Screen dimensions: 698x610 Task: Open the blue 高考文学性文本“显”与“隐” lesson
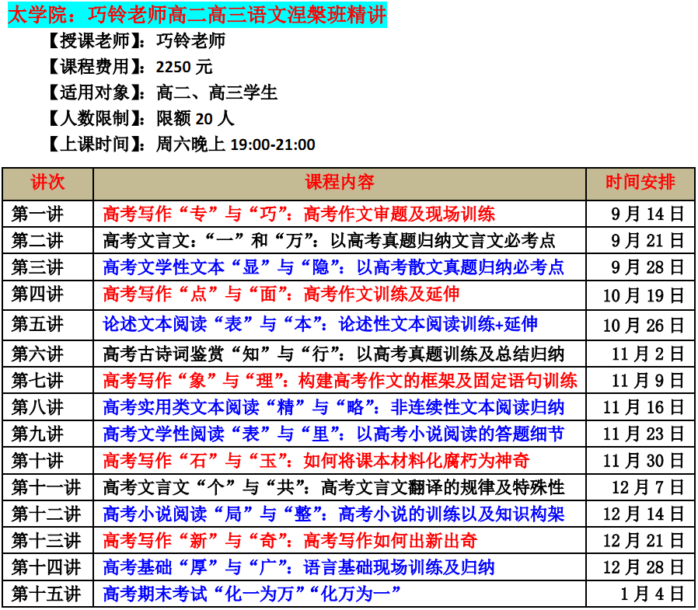pos(333,267)
